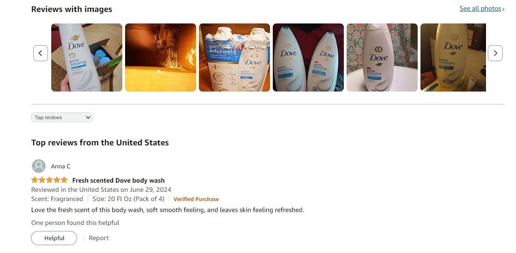Click the five-star rating on Anna's review
516x253 pixels.
(49, 180)
